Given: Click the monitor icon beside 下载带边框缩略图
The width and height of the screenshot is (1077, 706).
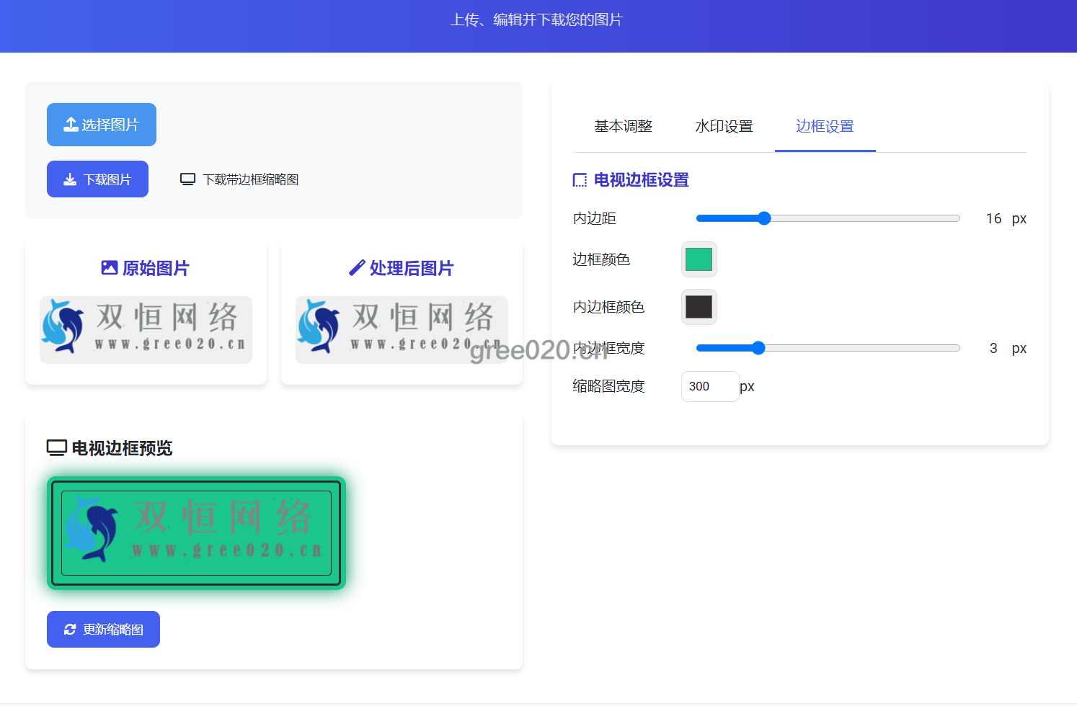Looking at the screenshot, I should [187, 179].
